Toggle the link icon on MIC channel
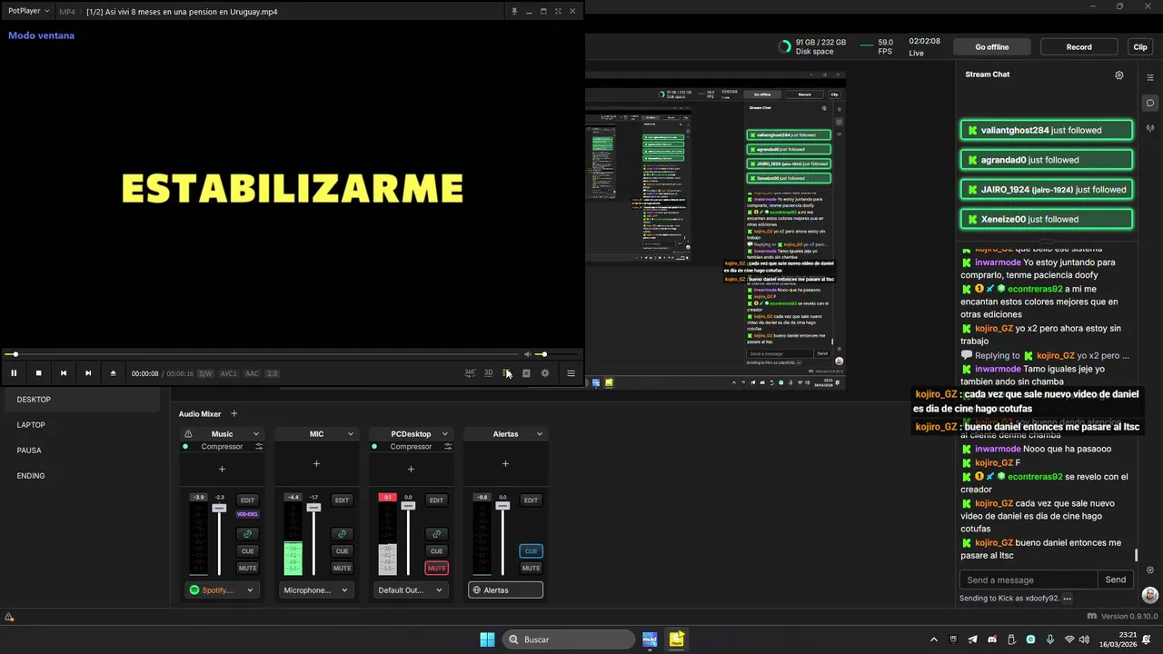The image size is (1163, 654). [342, 534]
